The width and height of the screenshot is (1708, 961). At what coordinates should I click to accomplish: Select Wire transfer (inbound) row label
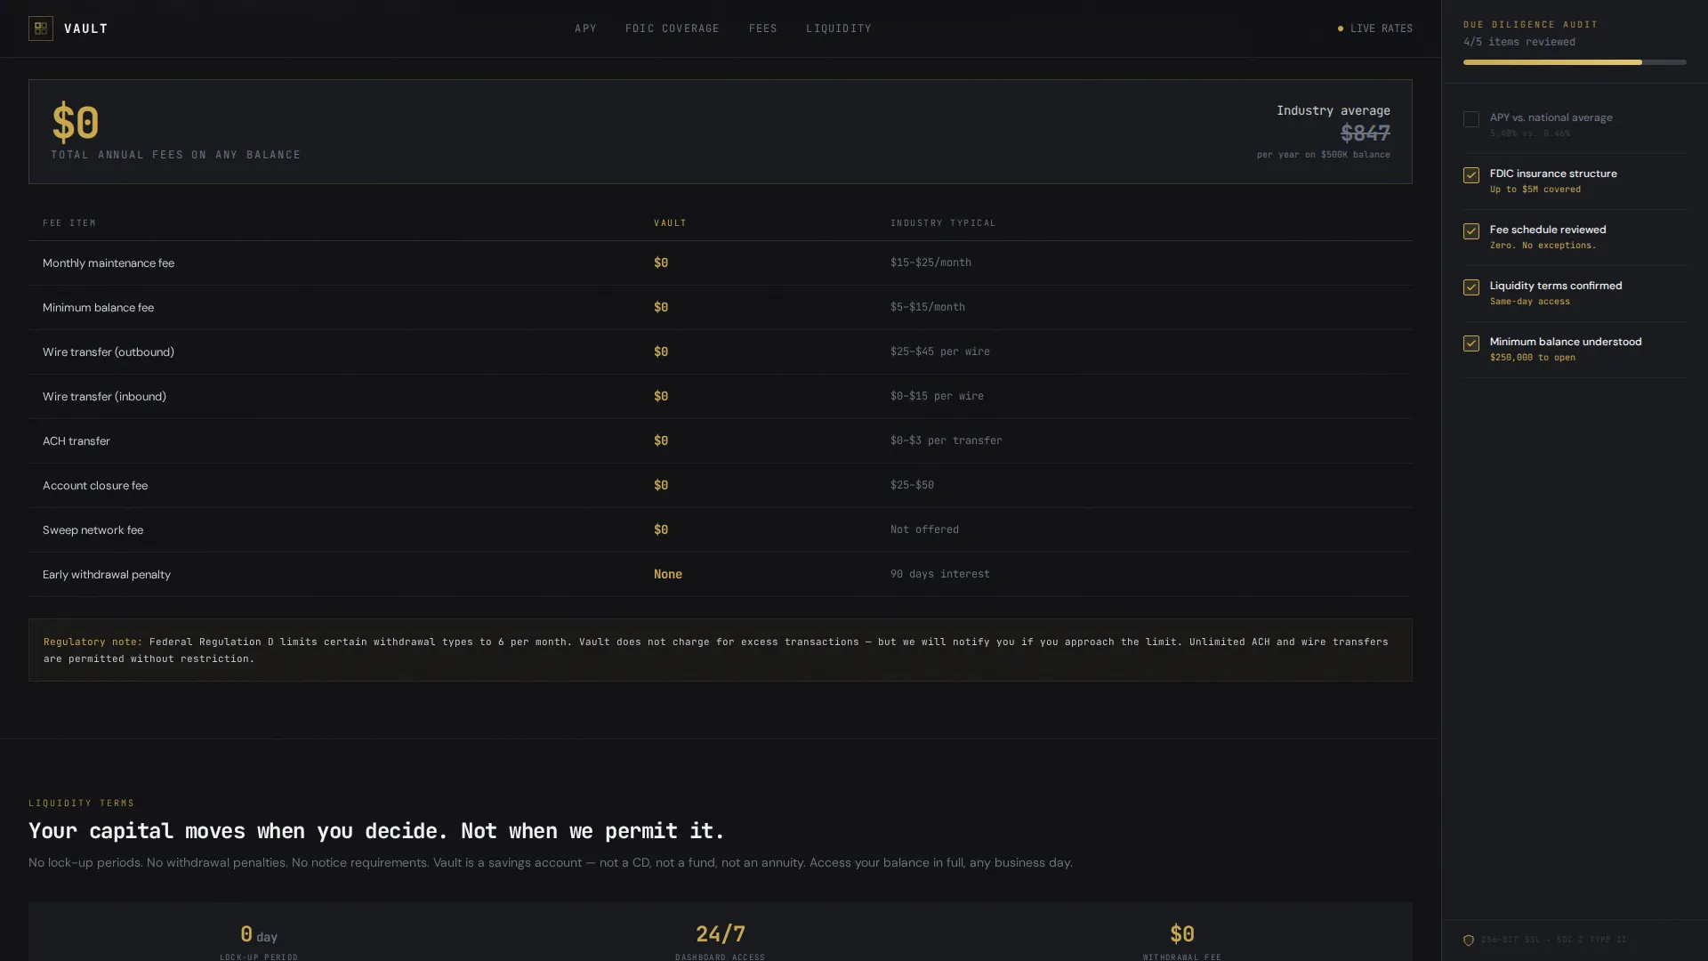point(104,397)
